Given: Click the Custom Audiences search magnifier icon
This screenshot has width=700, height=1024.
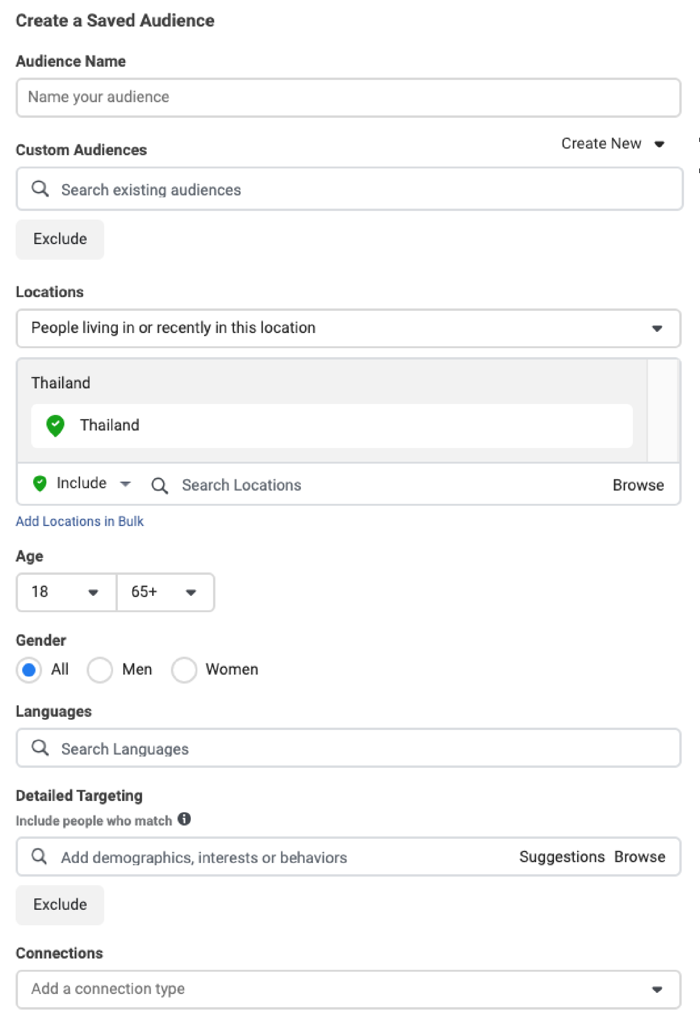Looking at the screenshot, I should coord(40,189).
